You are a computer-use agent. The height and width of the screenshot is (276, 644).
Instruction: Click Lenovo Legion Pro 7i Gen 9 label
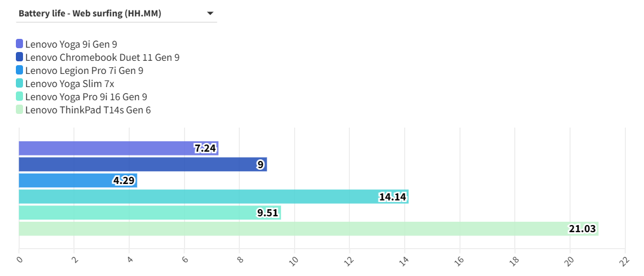coord(84,71)
